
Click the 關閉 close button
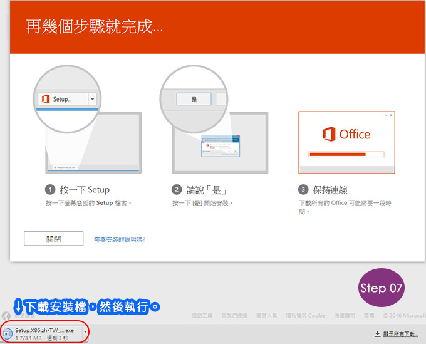[x=53, y=239]
